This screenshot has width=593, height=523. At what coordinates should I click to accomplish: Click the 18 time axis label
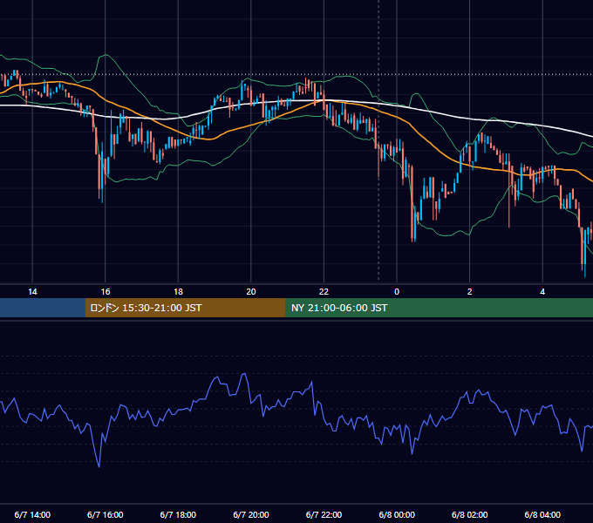178,292
